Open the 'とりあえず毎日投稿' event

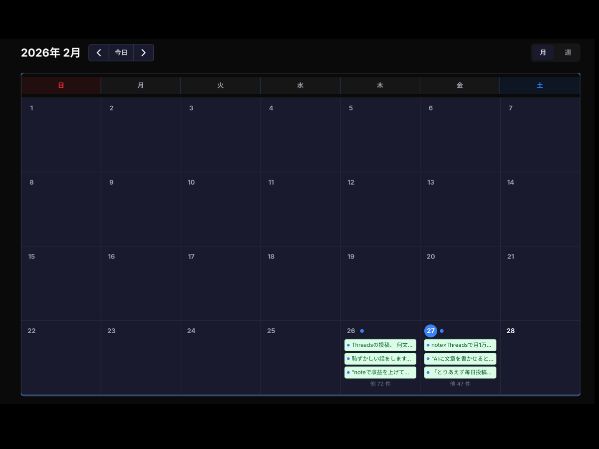point(460,372)
